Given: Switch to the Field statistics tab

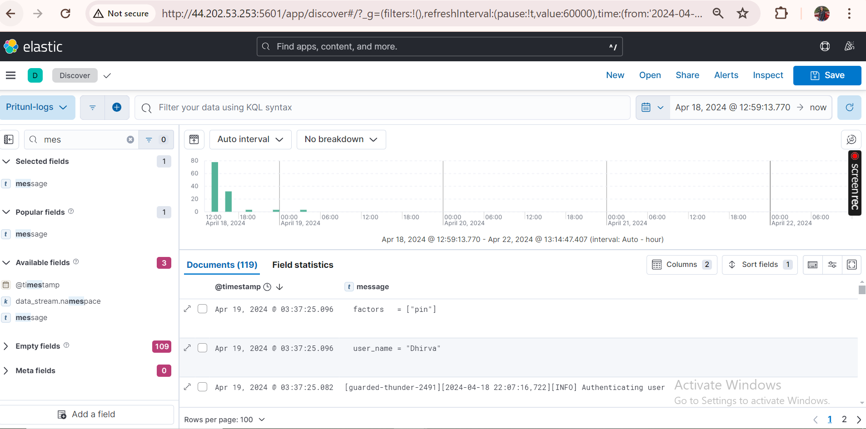Looking at the screenshot, I should [303, 265].
